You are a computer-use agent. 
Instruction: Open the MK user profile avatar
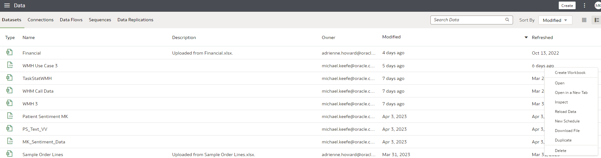coord(598,5)
